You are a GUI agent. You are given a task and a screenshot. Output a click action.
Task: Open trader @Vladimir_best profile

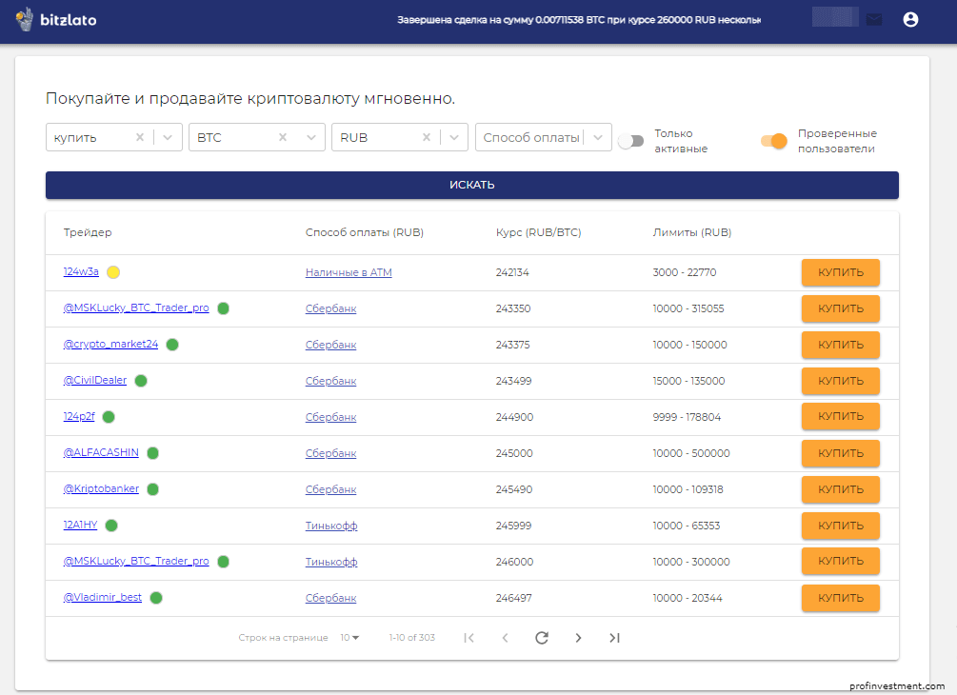click(103, 597)
